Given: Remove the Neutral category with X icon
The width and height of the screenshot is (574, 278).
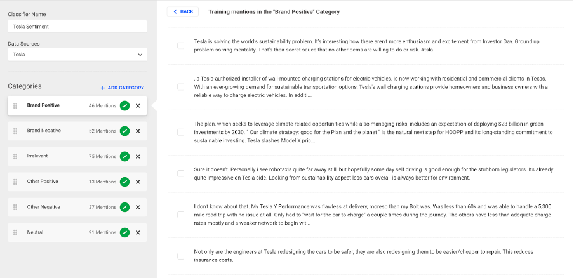Looking at the screenshot, I should [x=138, y=232].
